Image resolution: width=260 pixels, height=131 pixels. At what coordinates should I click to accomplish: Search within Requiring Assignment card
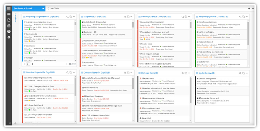[x=68, y=16]
